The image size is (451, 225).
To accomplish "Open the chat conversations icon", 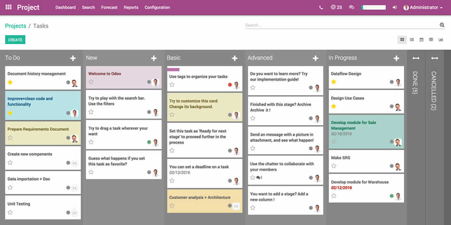I will point(351,7).
